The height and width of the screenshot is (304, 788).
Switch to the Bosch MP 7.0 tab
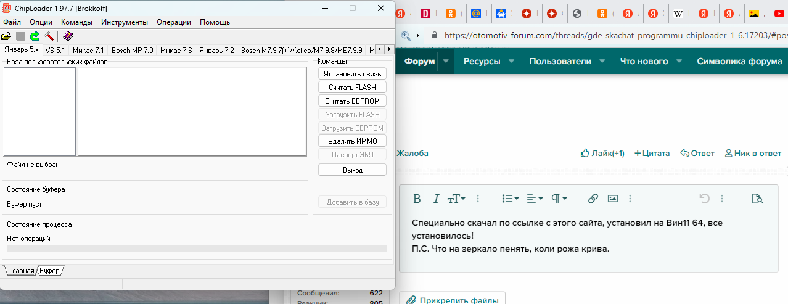[132, 50]
